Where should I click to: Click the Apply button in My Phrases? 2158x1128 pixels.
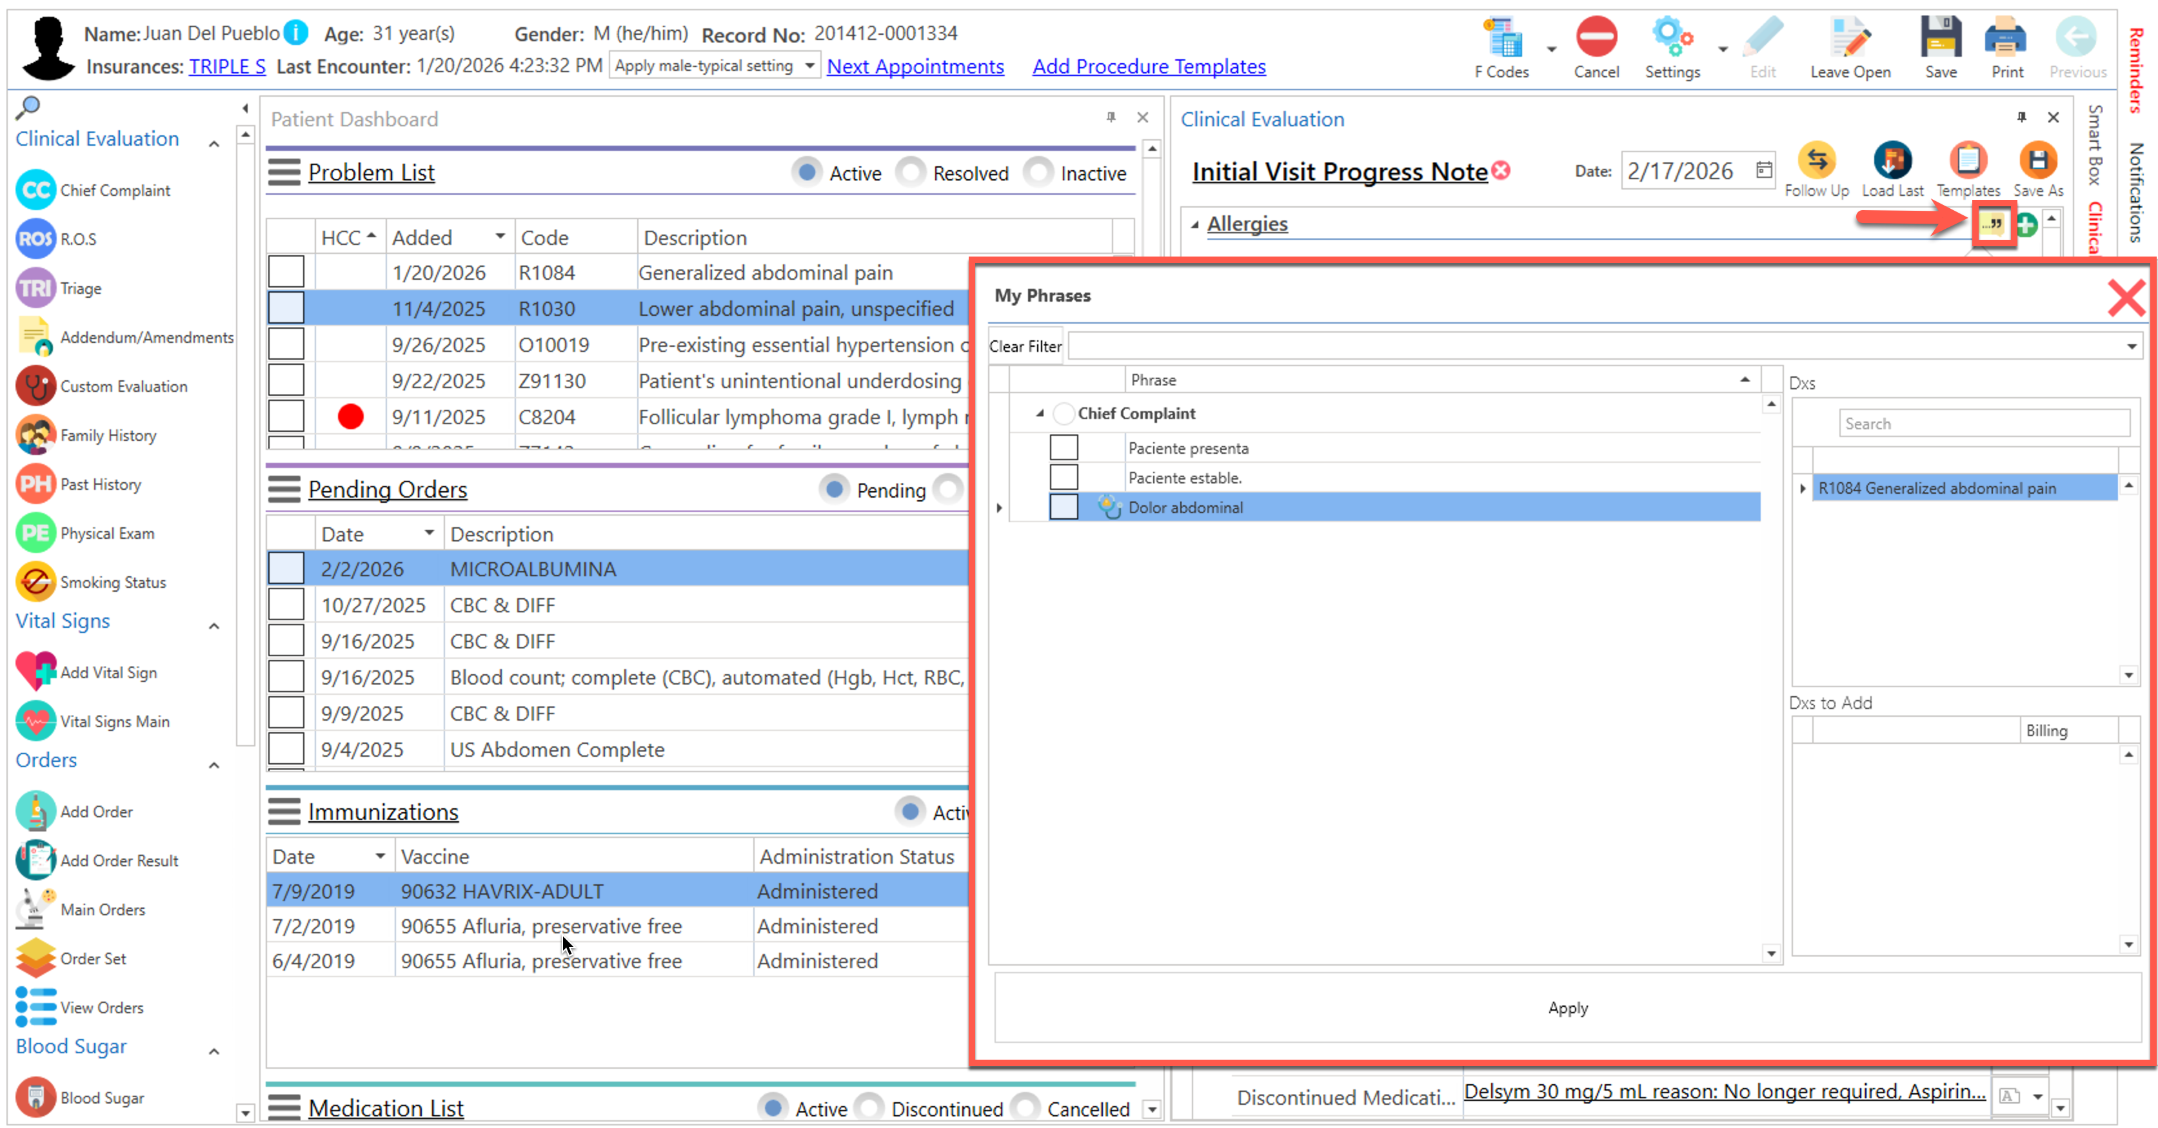[x=1567, y=1007]
